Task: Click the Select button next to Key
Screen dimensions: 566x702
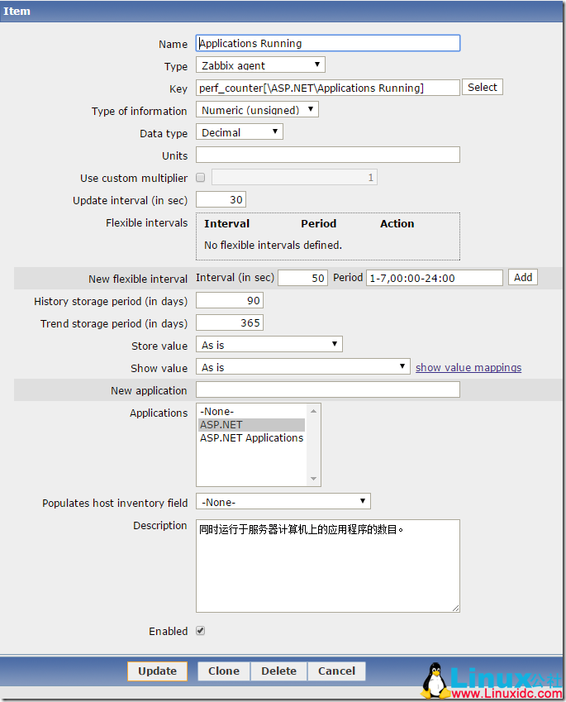Action: pyautogui.click(x=482, y=86)
